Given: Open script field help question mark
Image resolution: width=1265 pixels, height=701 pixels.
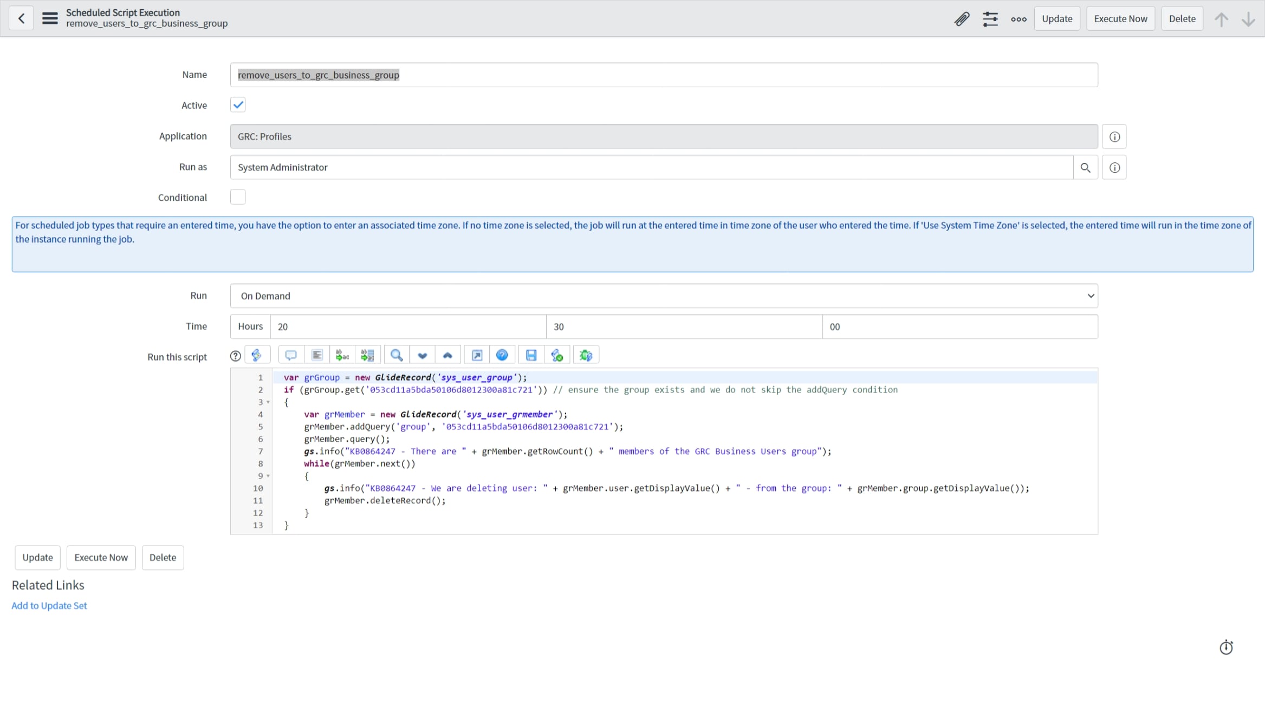Looking at the screenshot, I should tap(235, 356).
